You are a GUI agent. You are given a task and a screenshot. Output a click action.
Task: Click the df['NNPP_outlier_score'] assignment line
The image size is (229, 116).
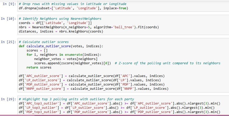(94, 89)
